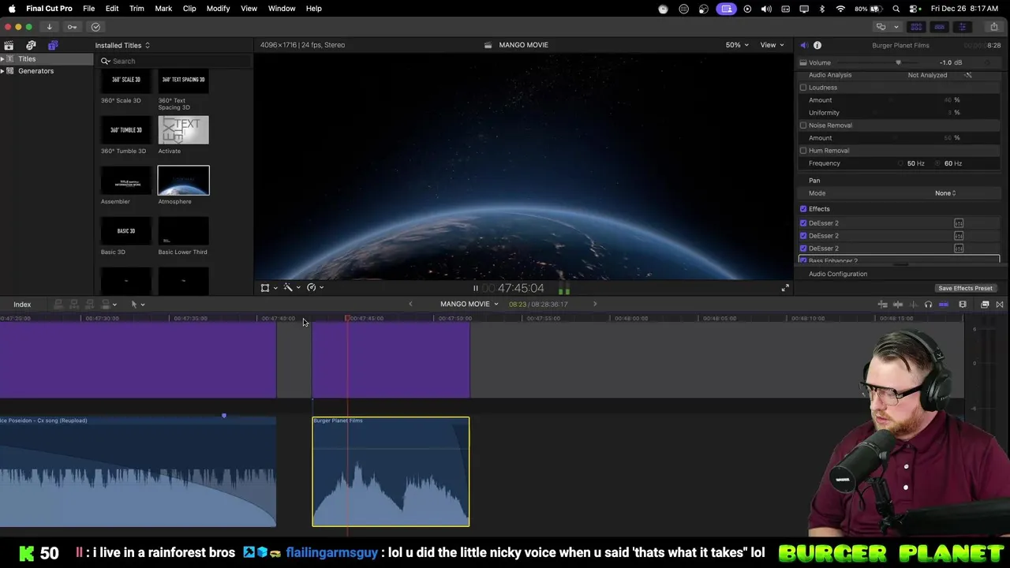This screenshot has width=1010, height=568.
Task: Toggle the inspector panel in toolbar
Action: click(962, 27)
